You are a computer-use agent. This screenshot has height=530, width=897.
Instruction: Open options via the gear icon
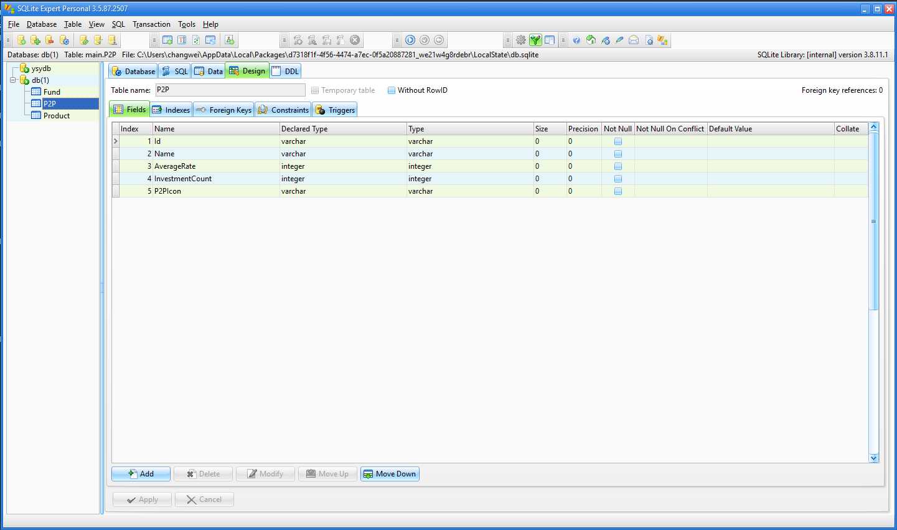521,40
